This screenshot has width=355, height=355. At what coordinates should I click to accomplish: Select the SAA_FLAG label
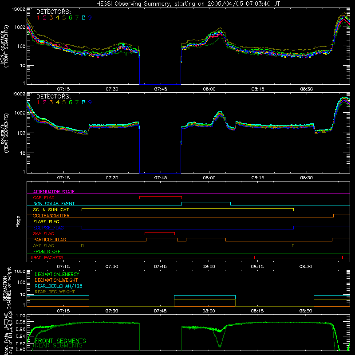click(x=43, y=233)
